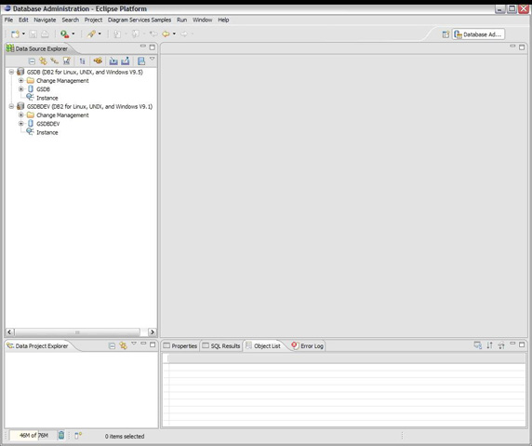532x446 pixels.
Task: Open the Navigate menu
Action: [x=45, y=20]
